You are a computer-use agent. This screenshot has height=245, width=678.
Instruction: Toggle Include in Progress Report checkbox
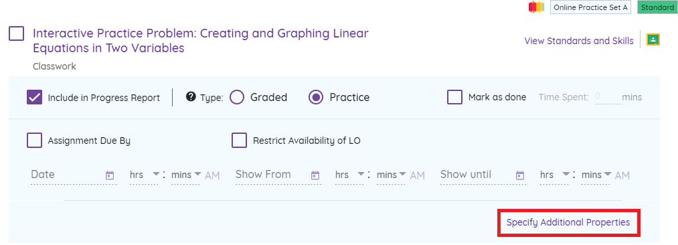35,97
